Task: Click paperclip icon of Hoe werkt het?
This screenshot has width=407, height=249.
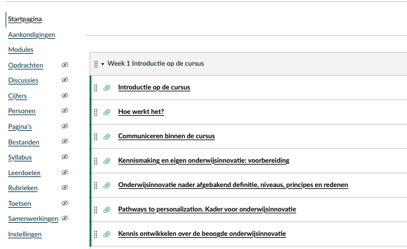Action: 106,113
